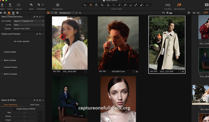Screen dimensions: 209x122
Task: Tick the checkbox for DSC06617.arw
Action: 133,72
